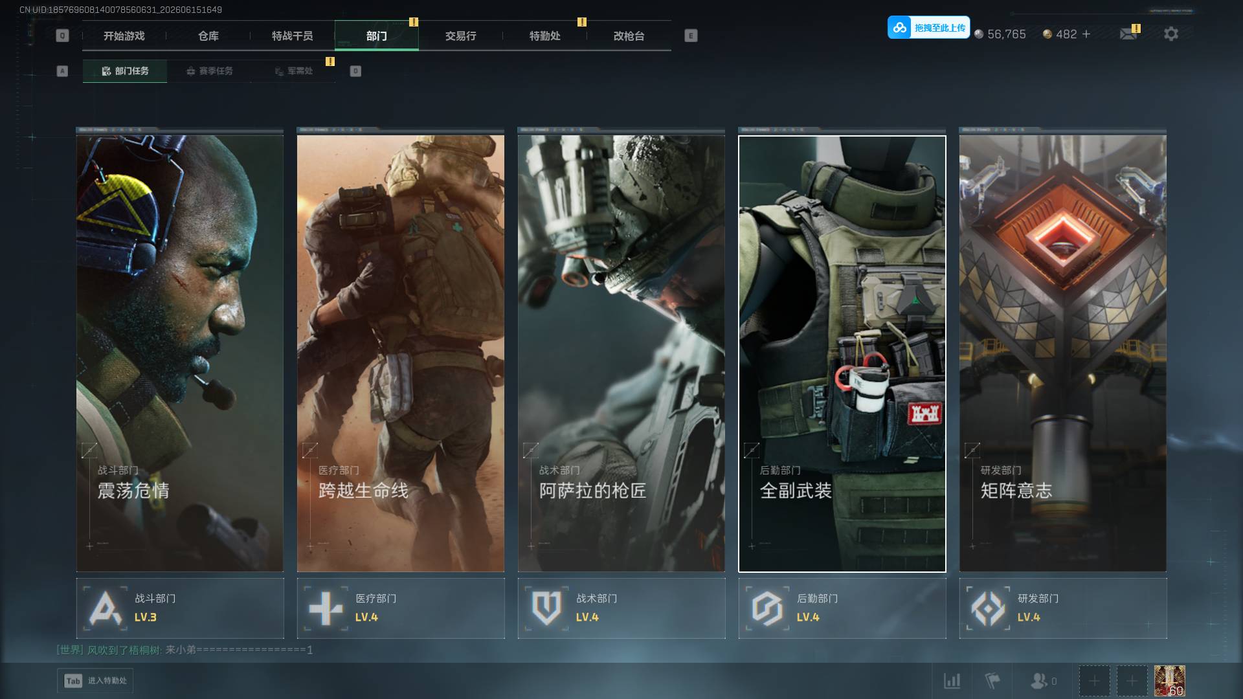Click the medical department cross icon
This screenshot has width=1243, height=699.
(326, 608)
